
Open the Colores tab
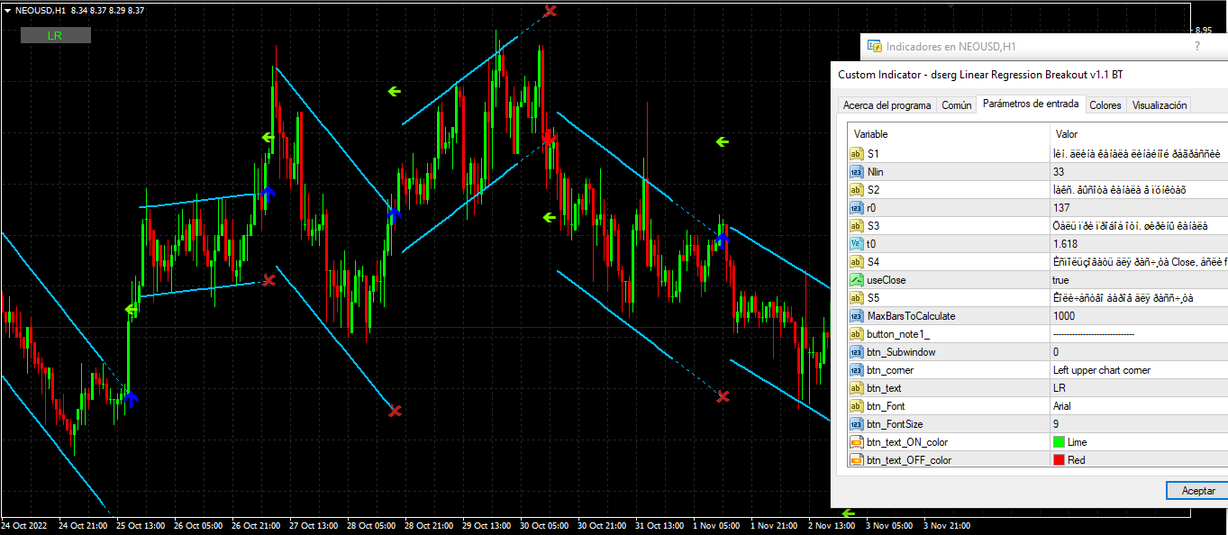tap(1105, 105)
